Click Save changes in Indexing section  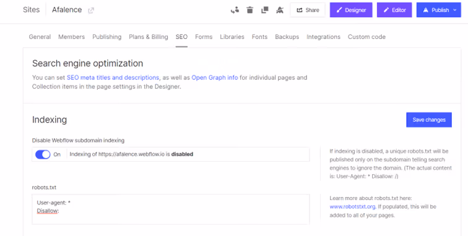click(x=429, y=120)
